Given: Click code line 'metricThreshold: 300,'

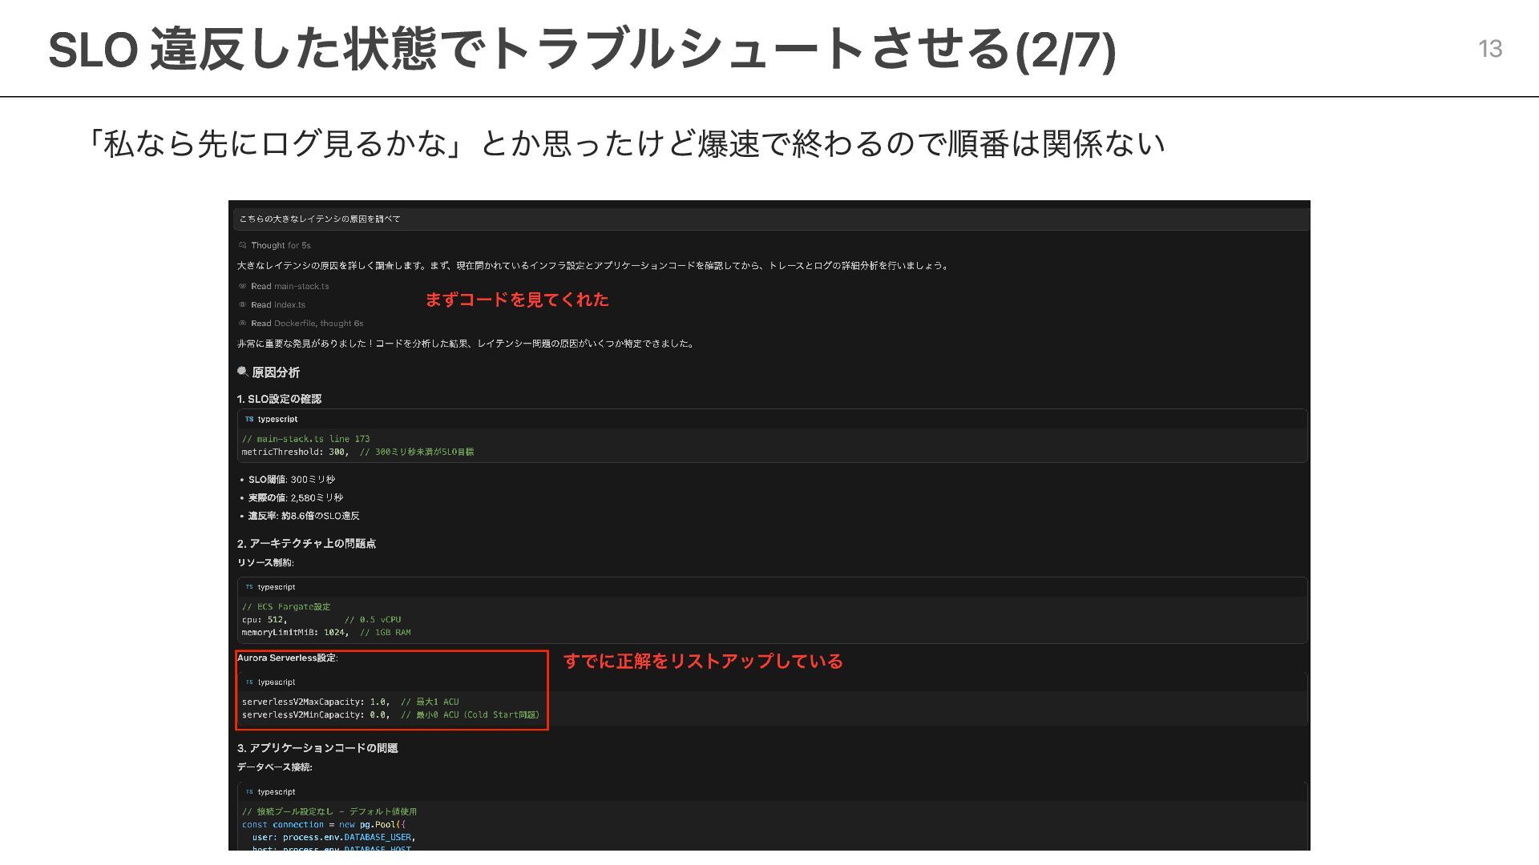Looking at the screenshot, I should tap(295, 452).
